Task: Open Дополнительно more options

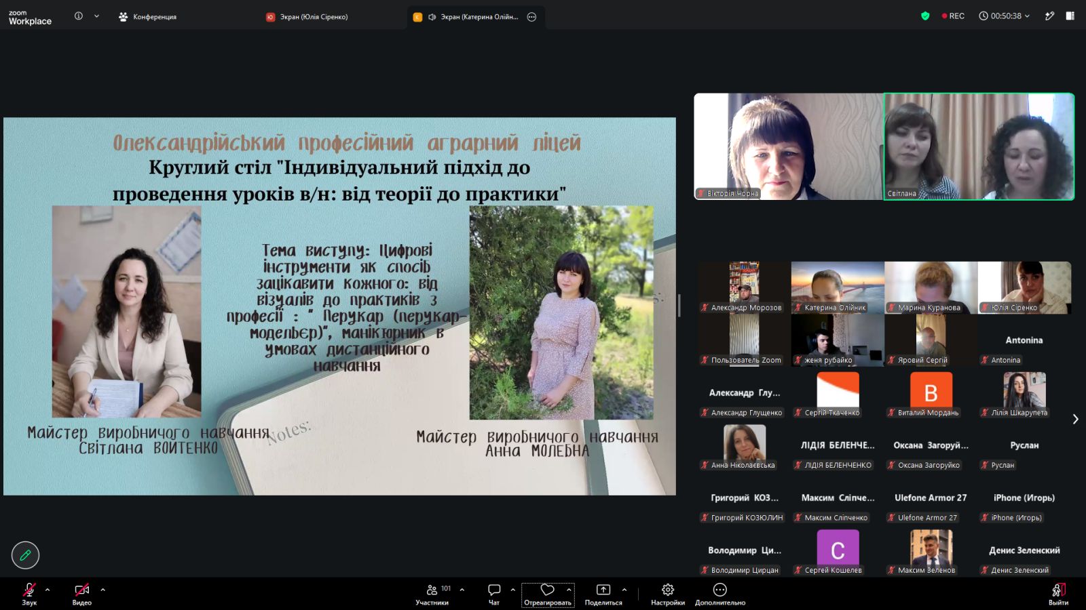Action: [720, 594]
